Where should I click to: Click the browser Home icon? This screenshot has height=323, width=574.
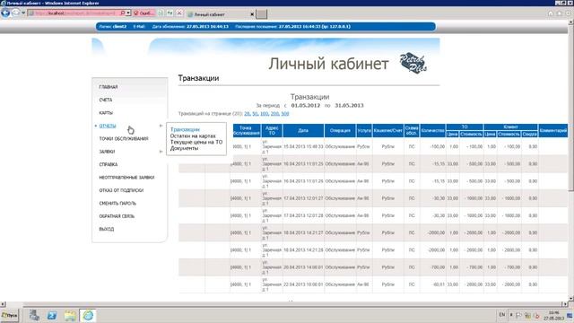(x=550, y=13)
